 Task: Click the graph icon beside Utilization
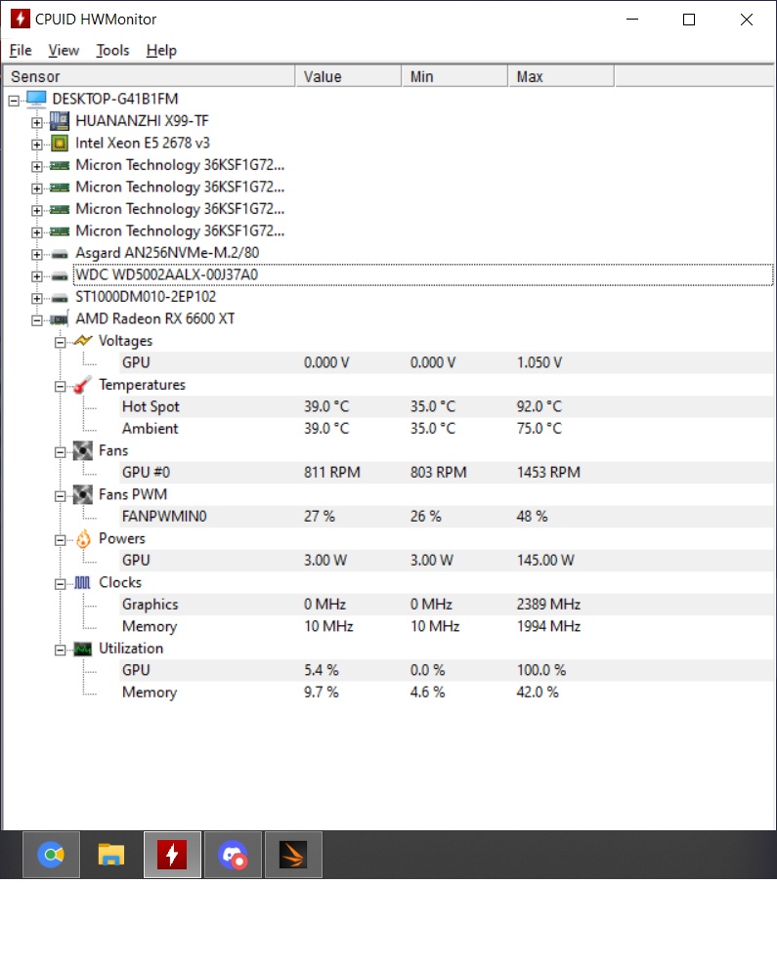tap(83, 649)
